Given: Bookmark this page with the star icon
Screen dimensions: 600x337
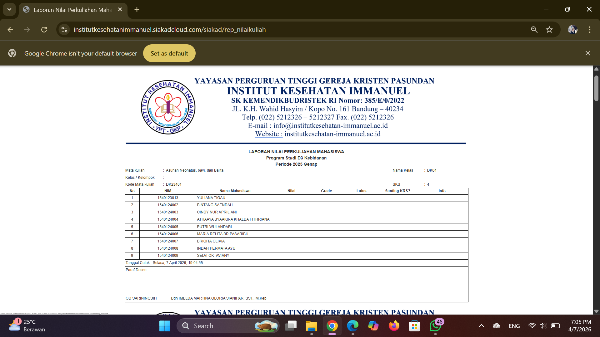Looking at the screenshot, I should 549,30.
